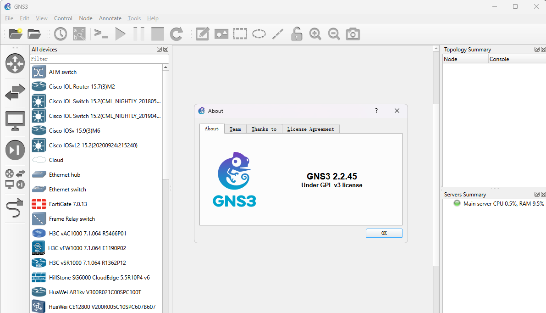Screen dimensions: 546x313
Task: Open the Console connect to all nodes icon
Action: point(101,34)
